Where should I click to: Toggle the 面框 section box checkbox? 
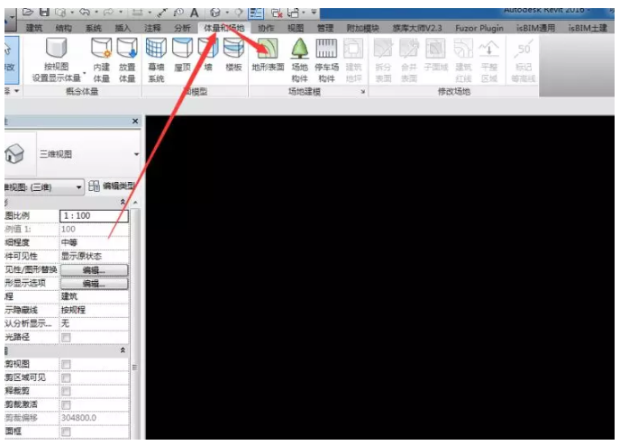[x=66, y=431]
